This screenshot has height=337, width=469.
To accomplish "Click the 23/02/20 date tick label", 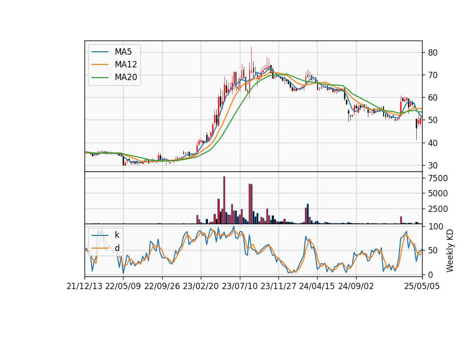I will [x=201, y=287].
